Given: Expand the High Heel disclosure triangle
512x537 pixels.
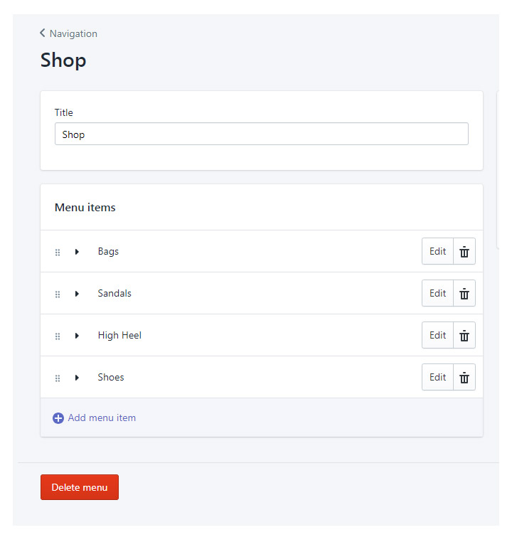Looking at the screenshot, I should tap(77, 336).
